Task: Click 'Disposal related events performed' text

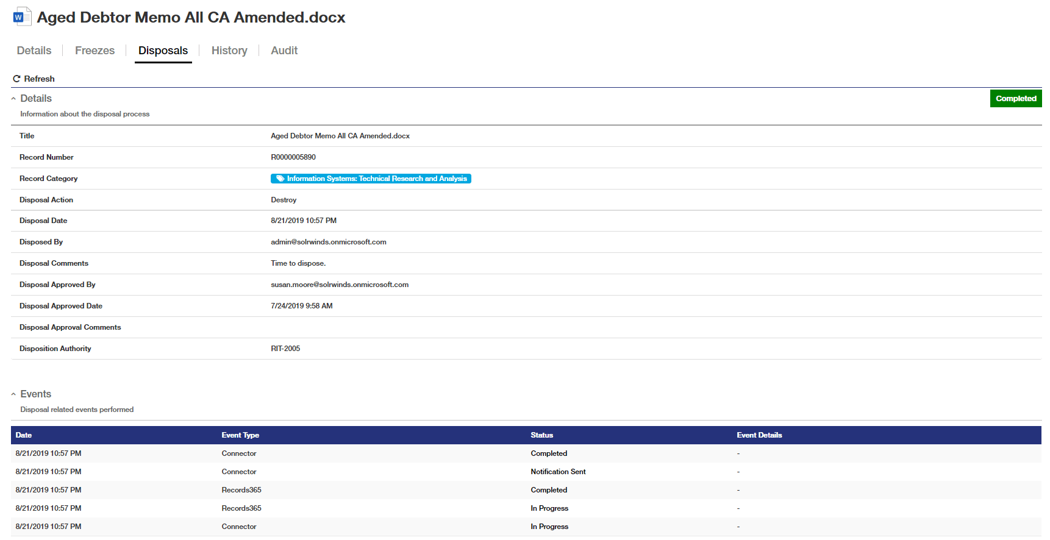Action: coord(77,410)
